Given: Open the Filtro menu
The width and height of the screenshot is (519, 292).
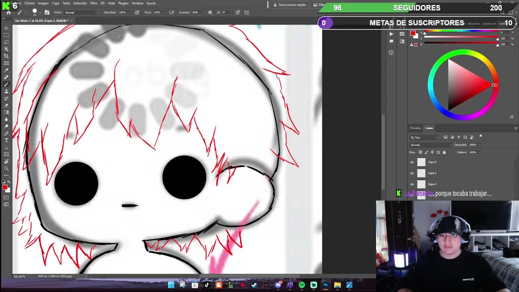Looking at the screenshot, I should (x=94, y=3).
